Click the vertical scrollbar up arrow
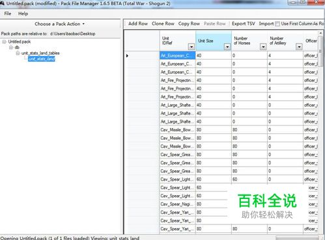 (320, 33)
